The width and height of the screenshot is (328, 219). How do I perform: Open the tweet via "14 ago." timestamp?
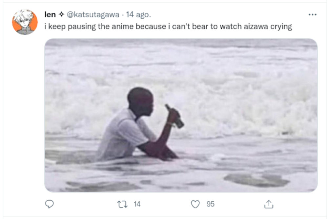click(138, 15)
